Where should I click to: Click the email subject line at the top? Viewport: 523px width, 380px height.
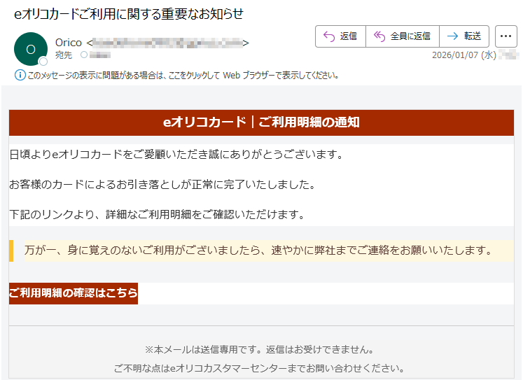128,14
